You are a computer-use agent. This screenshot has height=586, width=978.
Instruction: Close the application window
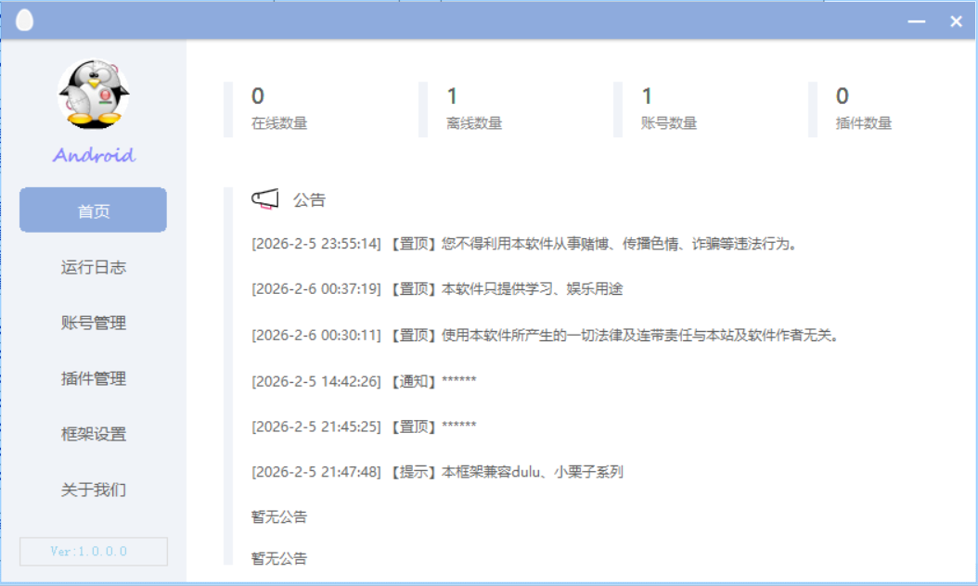[956, 21]
